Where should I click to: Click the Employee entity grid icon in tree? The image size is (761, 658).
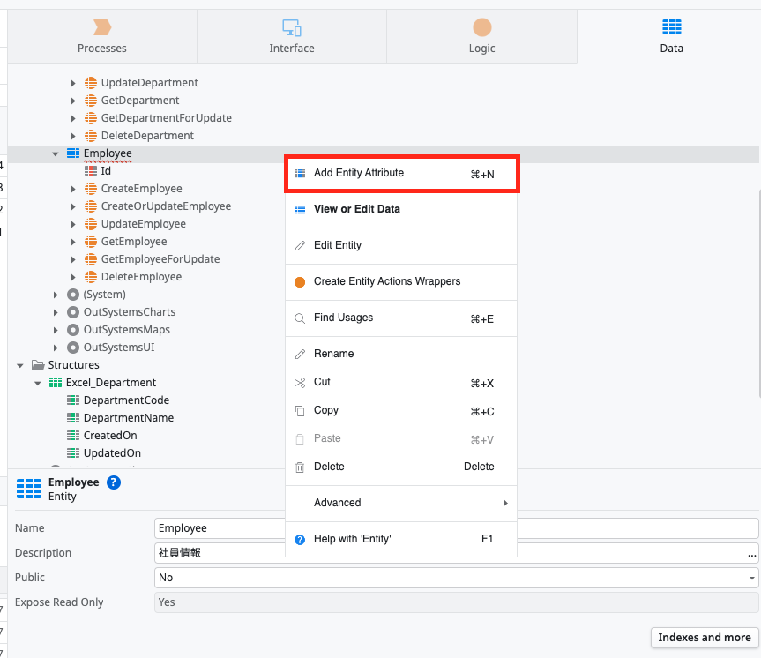pos(73,153)
